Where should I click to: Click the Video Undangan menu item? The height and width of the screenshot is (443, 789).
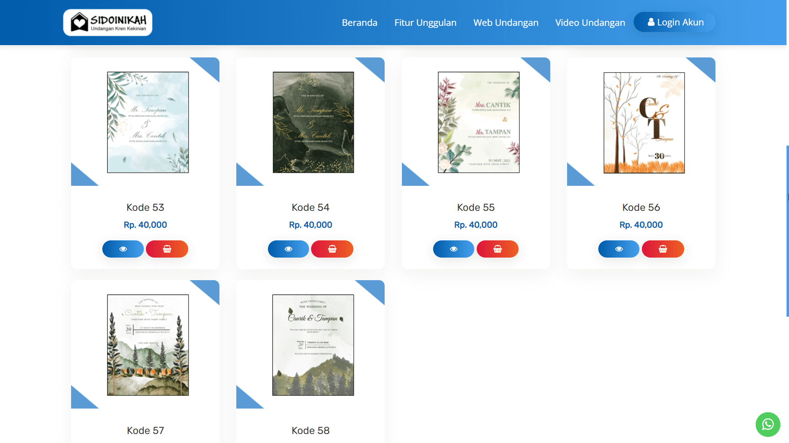[590, 23]
